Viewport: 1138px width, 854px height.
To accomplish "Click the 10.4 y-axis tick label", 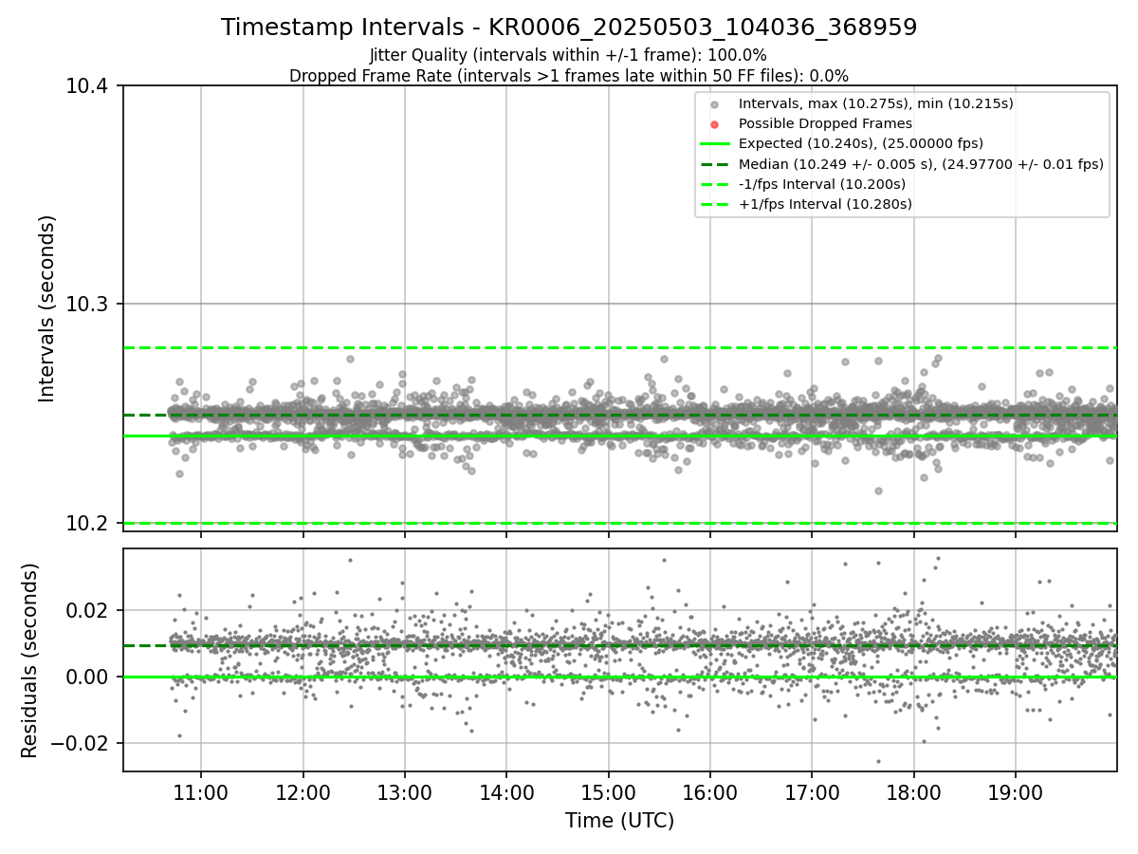I will tap(89, 86).
